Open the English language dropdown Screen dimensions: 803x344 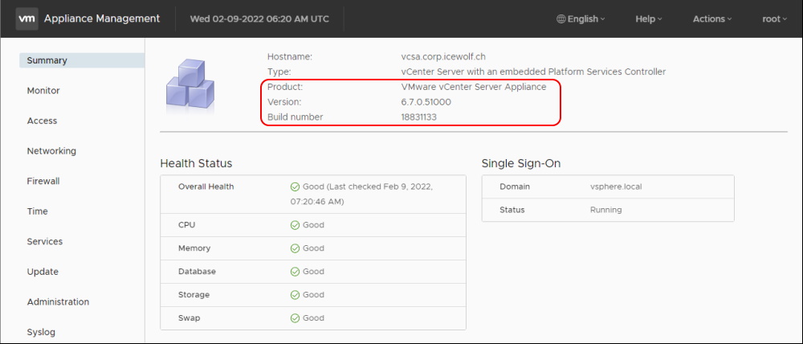point(581,19)
